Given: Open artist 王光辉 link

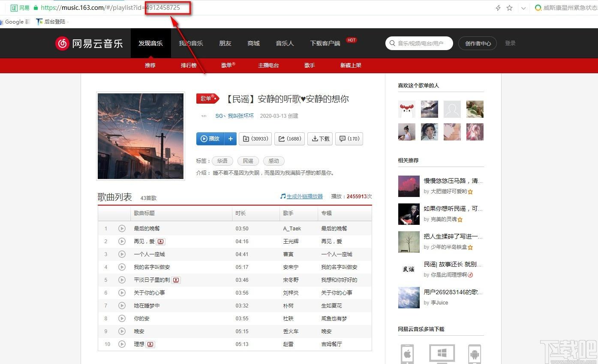Looking at the screenshot, I should pos(291,242).
